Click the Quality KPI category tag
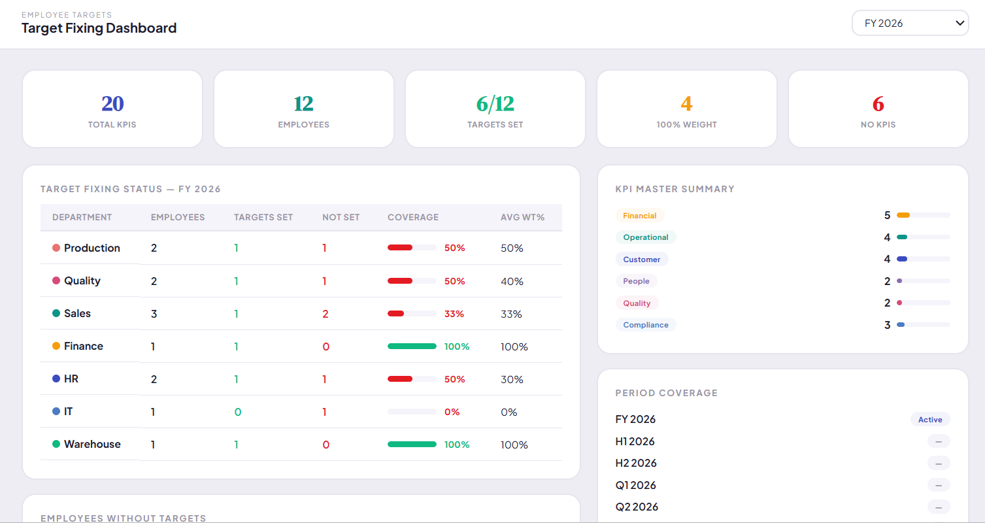The image size is (985, 523). [637, 303]
